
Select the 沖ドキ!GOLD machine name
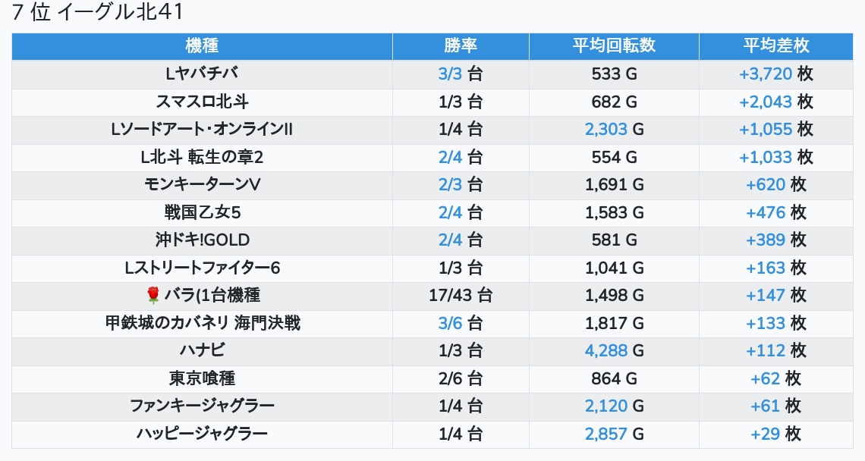(202, 240)
